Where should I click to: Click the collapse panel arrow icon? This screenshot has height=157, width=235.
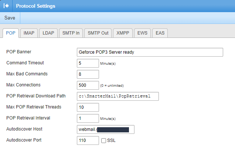tap(6, 6)
